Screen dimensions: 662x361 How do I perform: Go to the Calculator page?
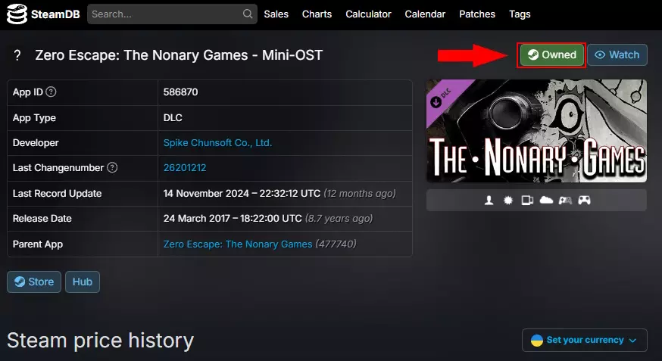pos(368,14)
